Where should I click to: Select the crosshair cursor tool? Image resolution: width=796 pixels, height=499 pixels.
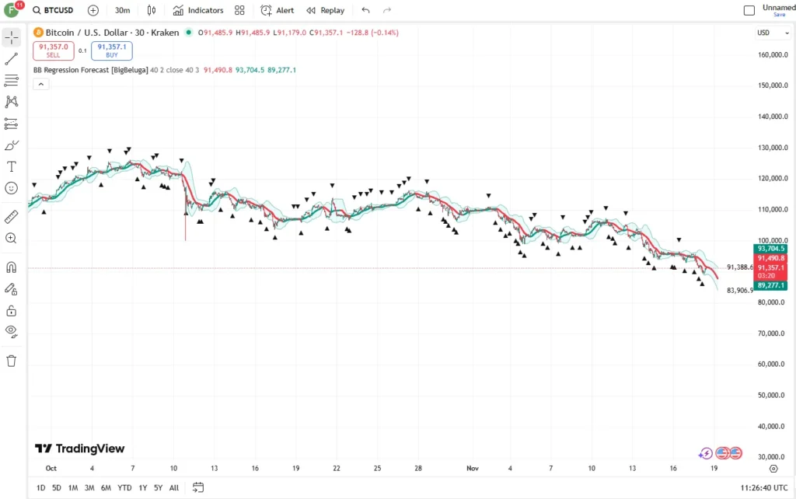(11, 37)
